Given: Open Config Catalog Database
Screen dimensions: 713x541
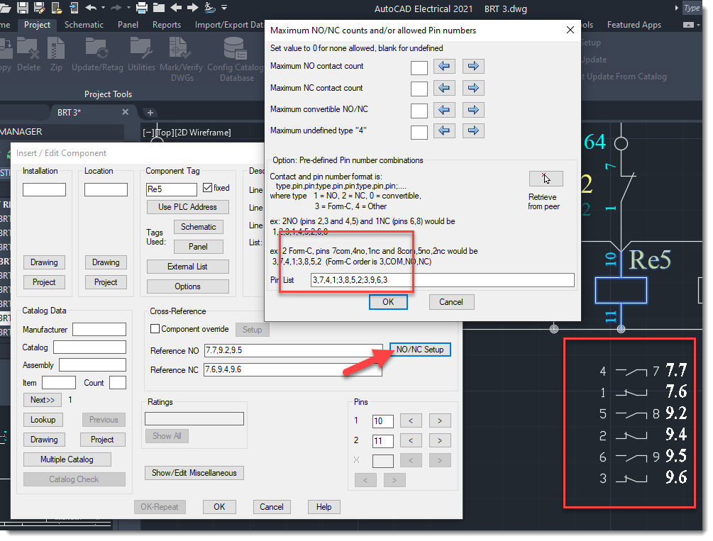Looking at the screenshot, I should (x=234, y=58).
